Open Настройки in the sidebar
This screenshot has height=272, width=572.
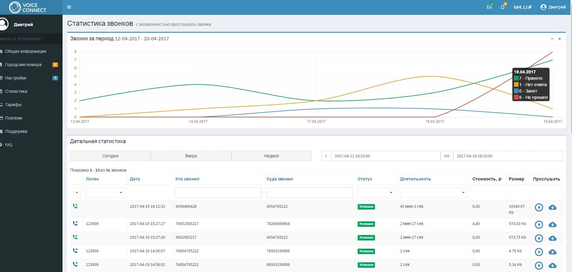click(x=15, y=78)
